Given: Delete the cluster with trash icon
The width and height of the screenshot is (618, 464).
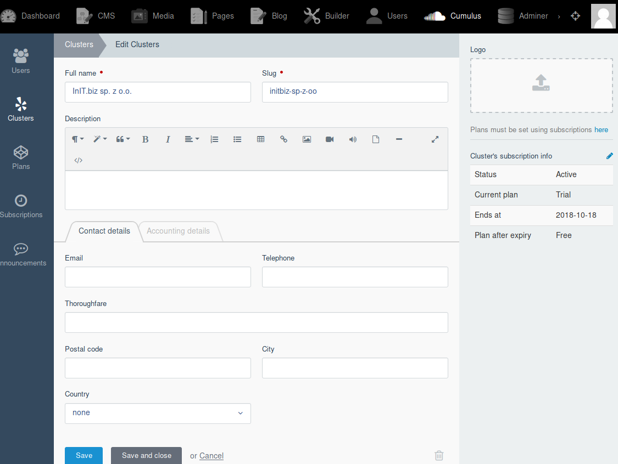Looking at the screenshot, I should click(439, 455).
